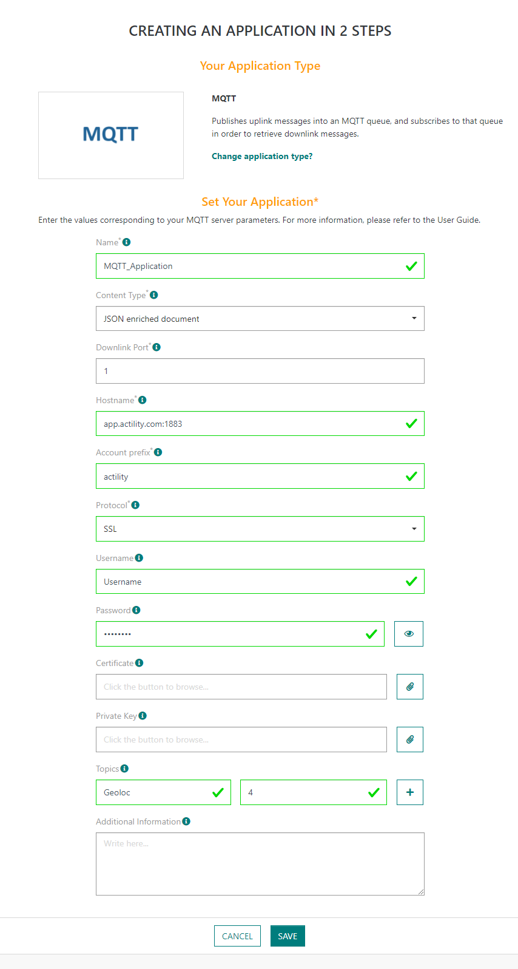Click the Change application type link
Image resolution: width=518 pixels, height=969 pixels.
tap(262, 156)
